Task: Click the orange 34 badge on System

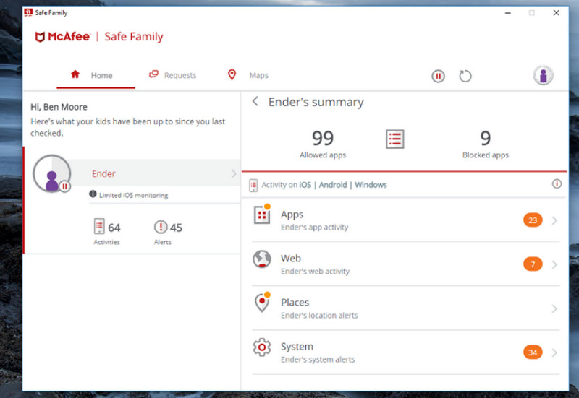Action: [x=533, y=352]
